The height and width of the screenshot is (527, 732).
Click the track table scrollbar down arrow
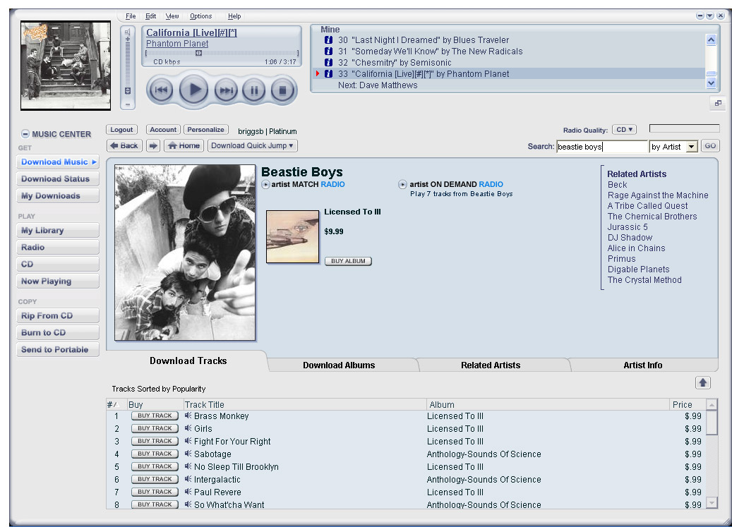[x=712, y=502]
